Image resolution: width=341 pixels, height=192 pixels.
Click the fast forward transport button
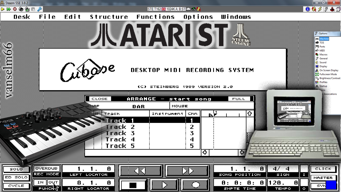pos(187,171)
